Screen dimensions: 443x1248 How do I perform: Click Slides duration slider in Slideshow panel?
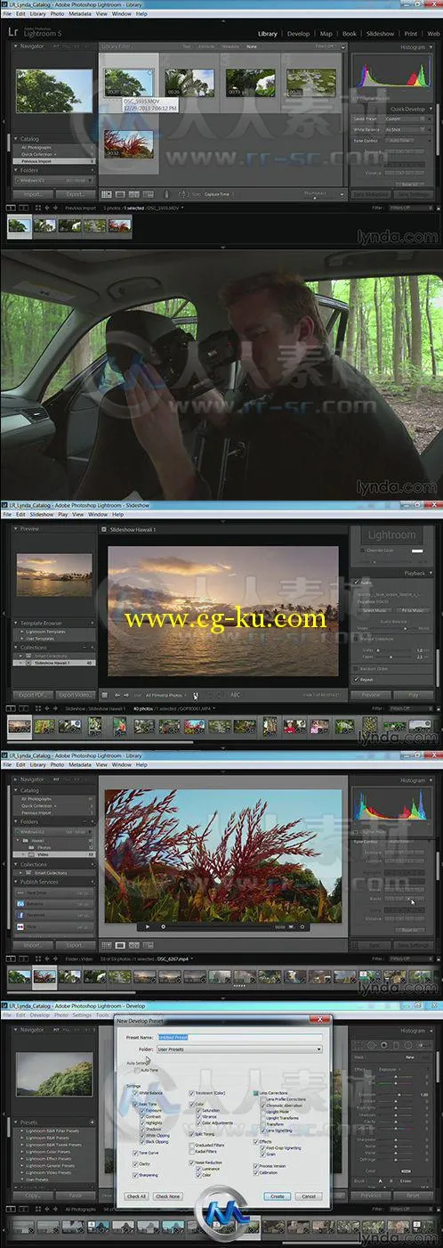point(394,650)
